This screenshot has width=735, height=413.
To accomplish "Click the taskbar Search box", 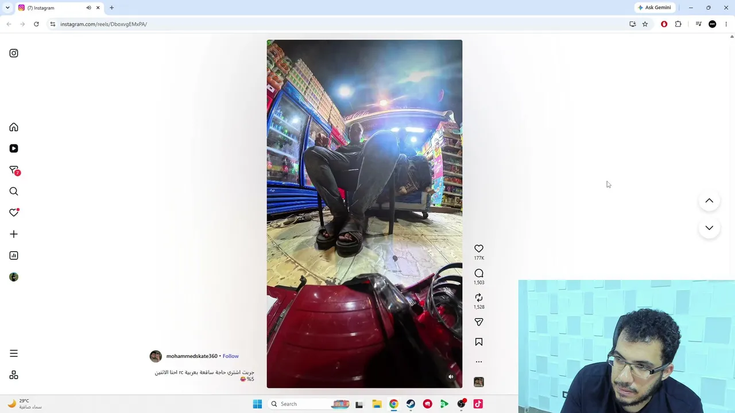I will pos(310,404).
